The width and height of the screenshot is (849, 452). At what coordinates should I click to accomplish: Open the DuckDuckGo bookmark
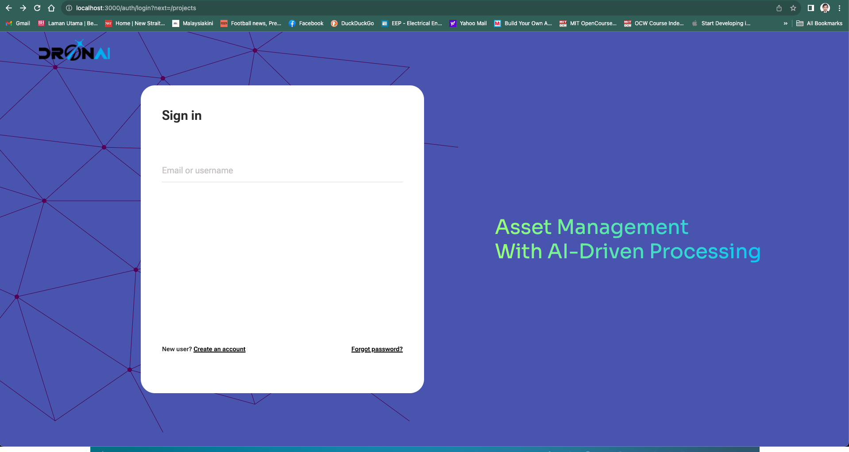tap(352, 23)
